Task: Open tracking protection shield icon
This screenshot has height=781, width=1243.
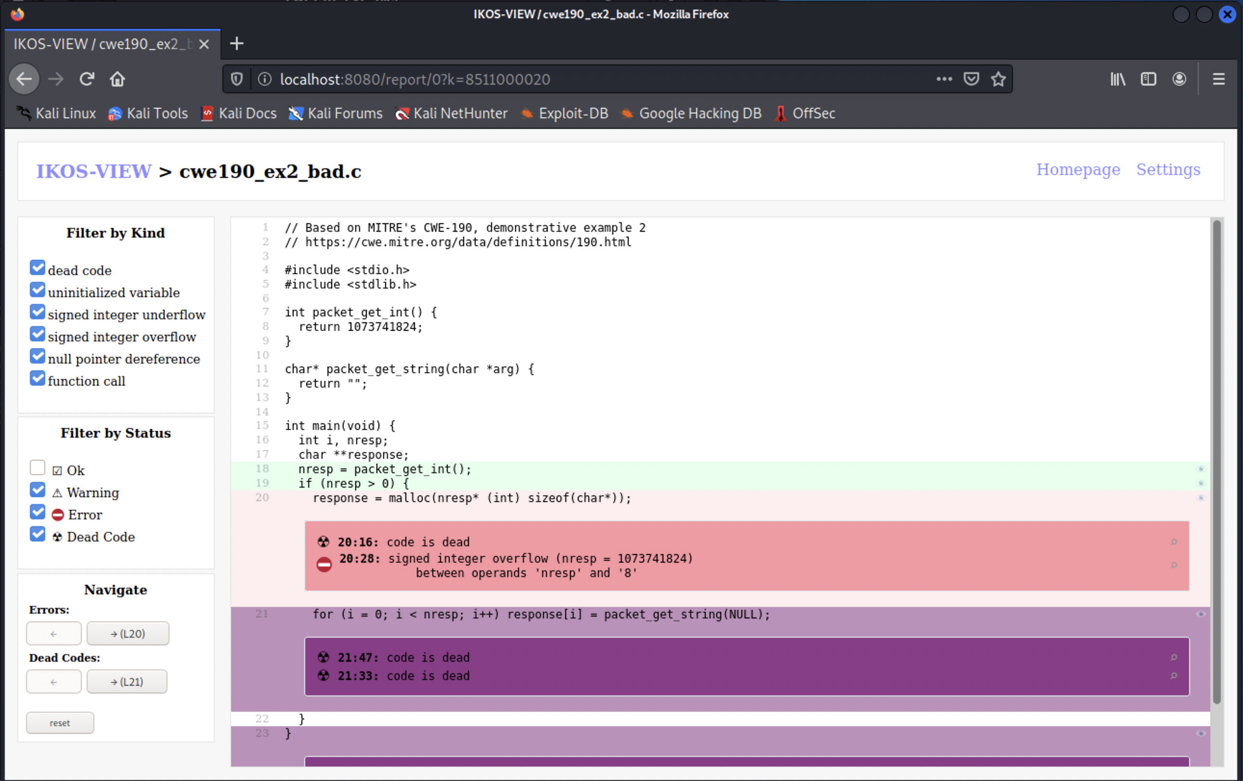Action: [237, 79]
